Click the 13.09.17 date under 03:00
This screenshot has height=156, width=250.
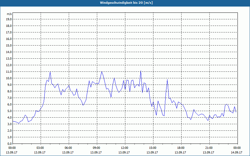pyautogui.click(x=40, y=152)
